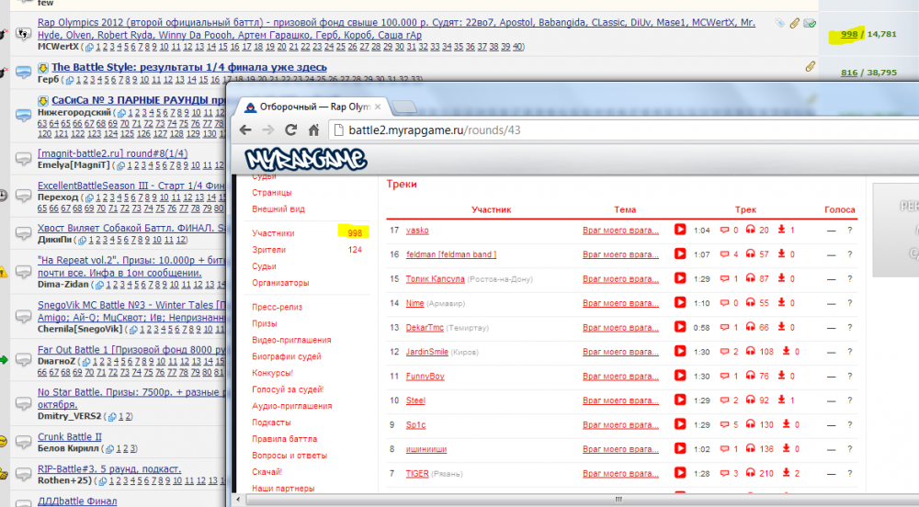Open comments icon in Sp1c row
This screenshot has width=919, height=507.
724,424
